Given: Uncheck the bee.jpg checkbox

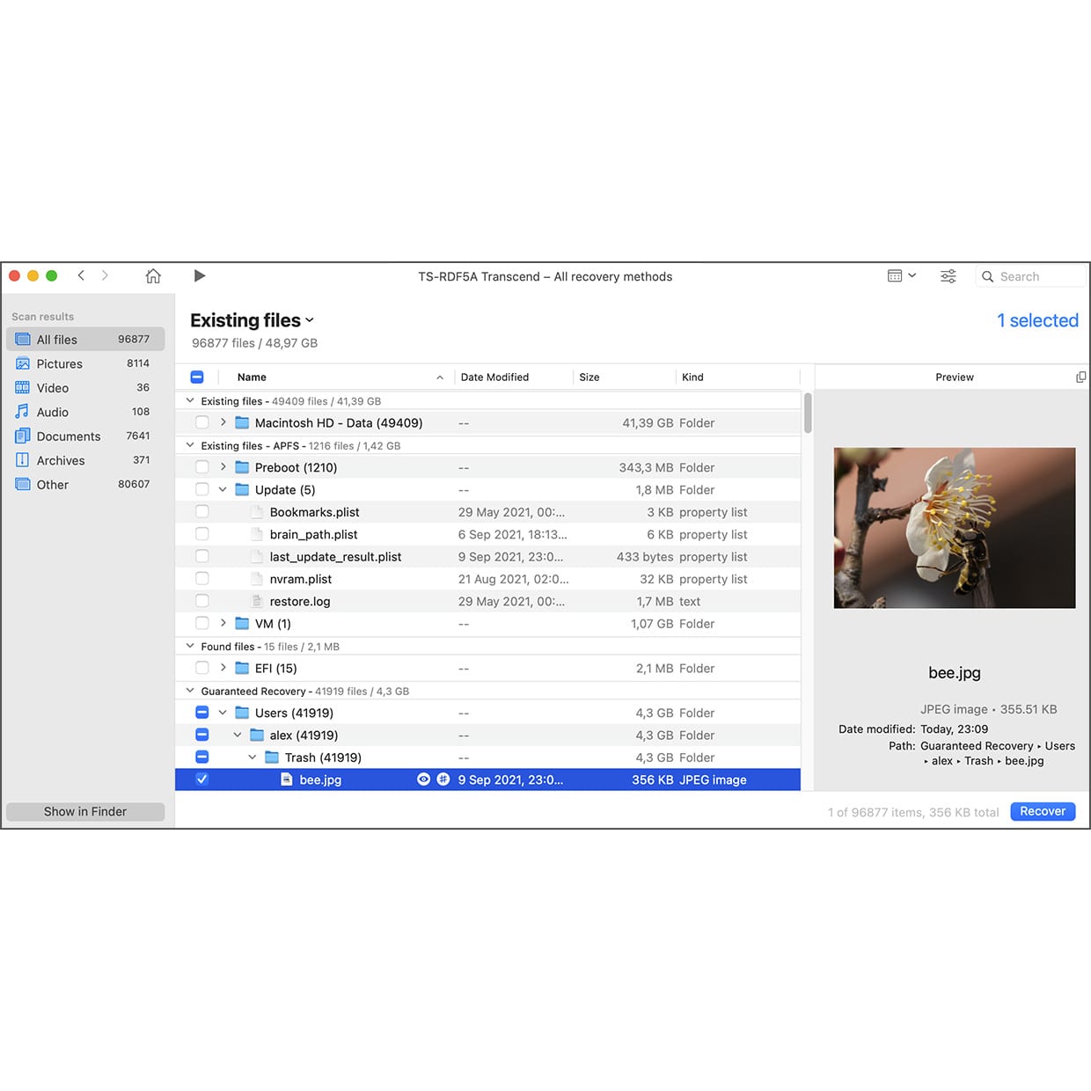Looking at the screenshot, I should (x=202, y=780).
